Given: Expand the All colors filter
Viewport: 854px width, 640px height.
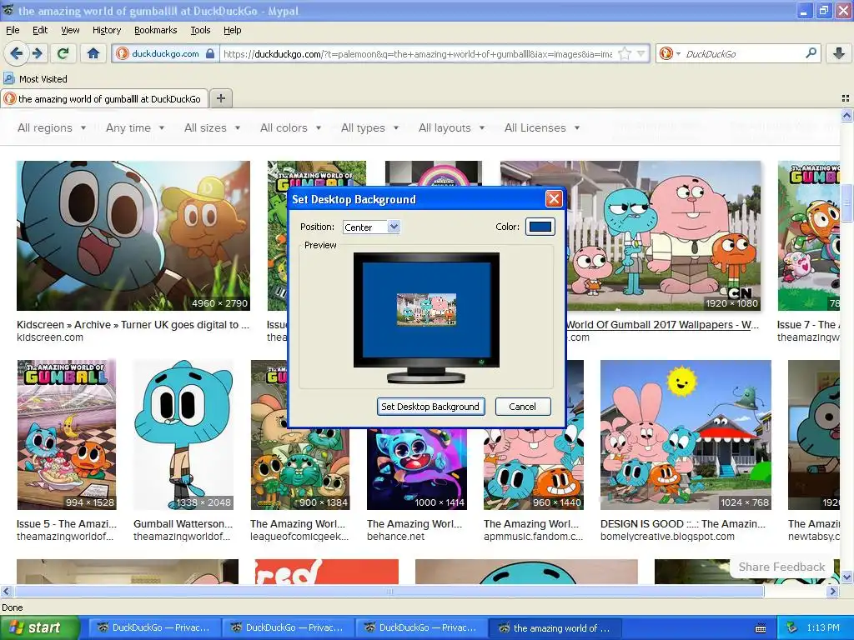Looking at the screenshot, I should pos(290,127).
